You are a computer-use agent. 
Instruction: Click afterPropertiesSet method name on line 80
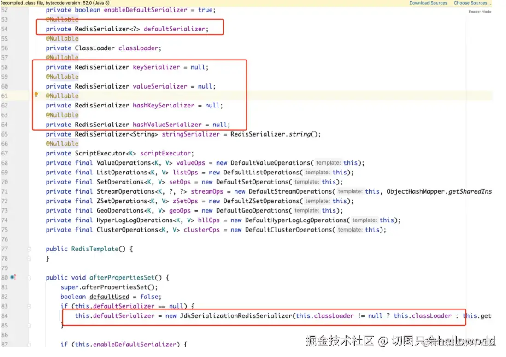click(x=122, y=278)
